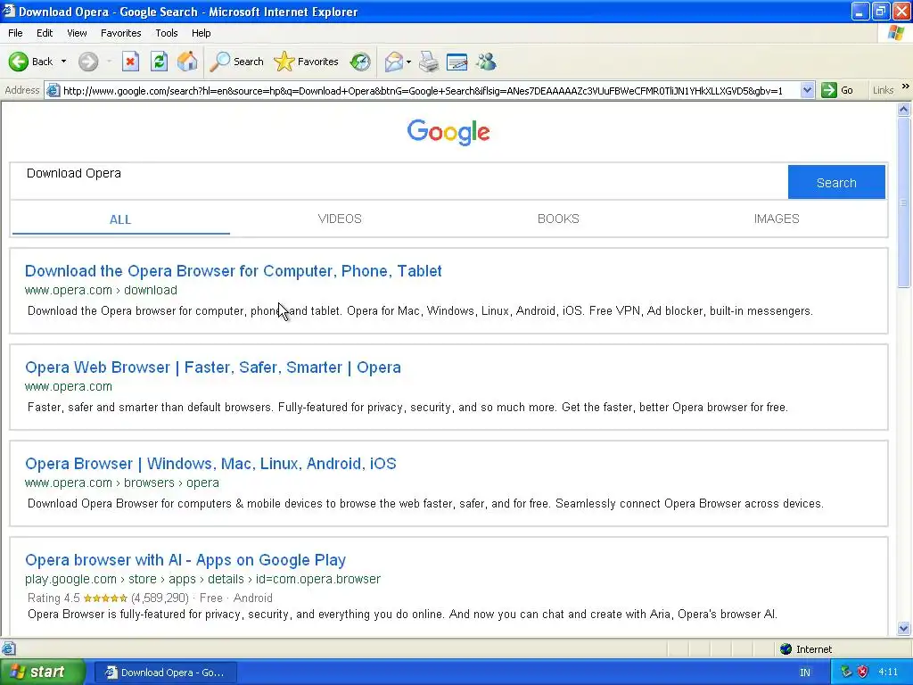Open the Edit menu
The image size is (913, 685).
point(45,33)
